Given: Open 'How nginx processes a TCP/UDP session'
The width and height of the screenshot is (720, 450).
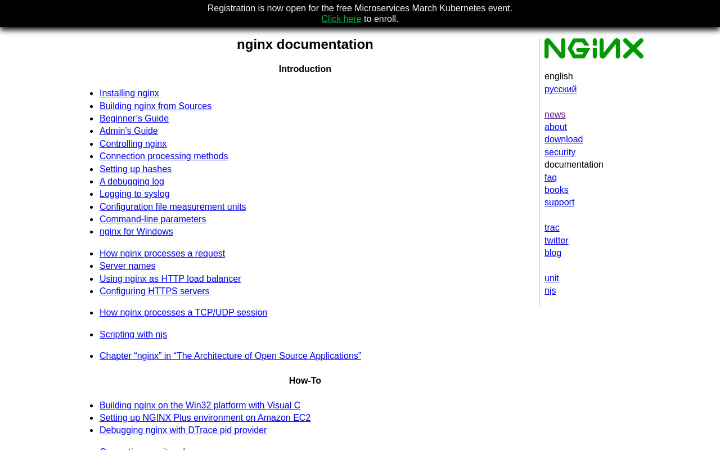Looking at the screenshot, I should 183,313.
